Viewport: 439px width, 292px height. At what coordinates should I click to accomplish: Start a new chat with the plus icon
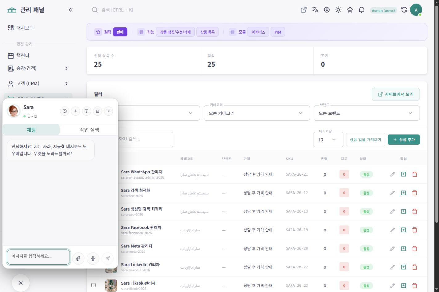click(75, 111)
